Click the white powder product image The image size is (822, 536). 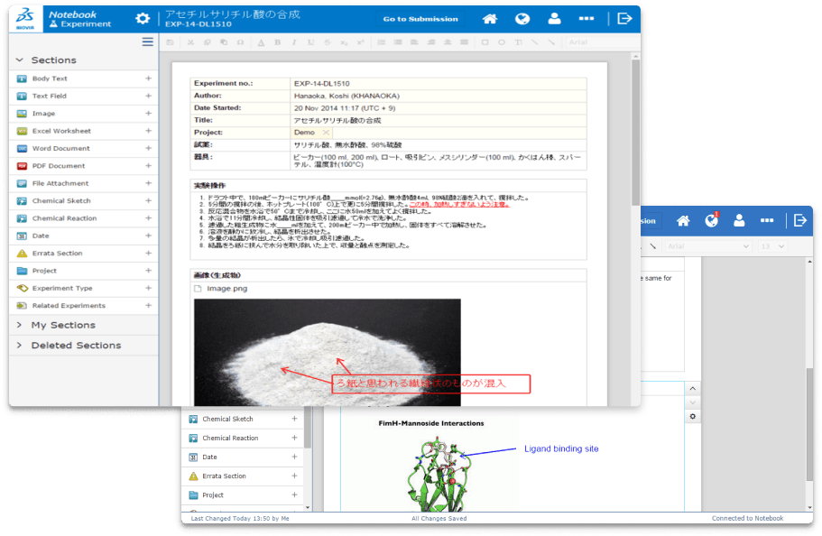tap(328, 352)
